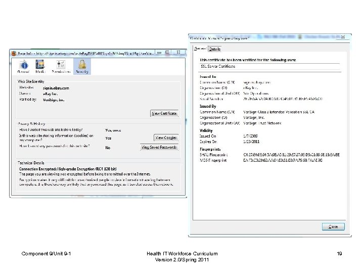Screen dimensions: 364x273
Task: Open the Permissions icon in Page Info
Action: point(61,67)
